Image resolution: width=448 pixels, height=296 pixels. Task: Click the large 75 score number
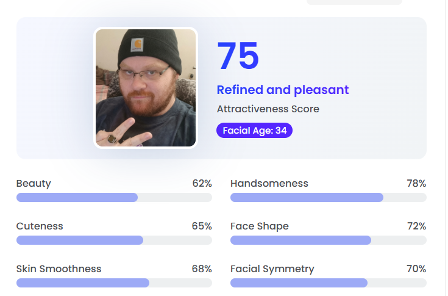click(238, 56)
